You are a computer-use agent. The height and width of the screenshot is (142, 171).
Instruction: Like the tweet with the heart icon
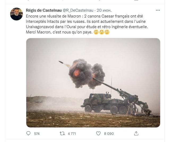[x=98, y=134]
